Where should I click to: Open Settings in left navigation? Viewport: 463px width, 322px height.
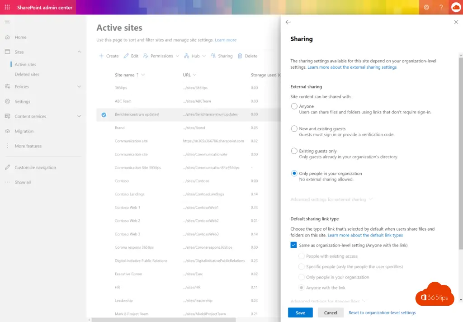coord(22,102)
